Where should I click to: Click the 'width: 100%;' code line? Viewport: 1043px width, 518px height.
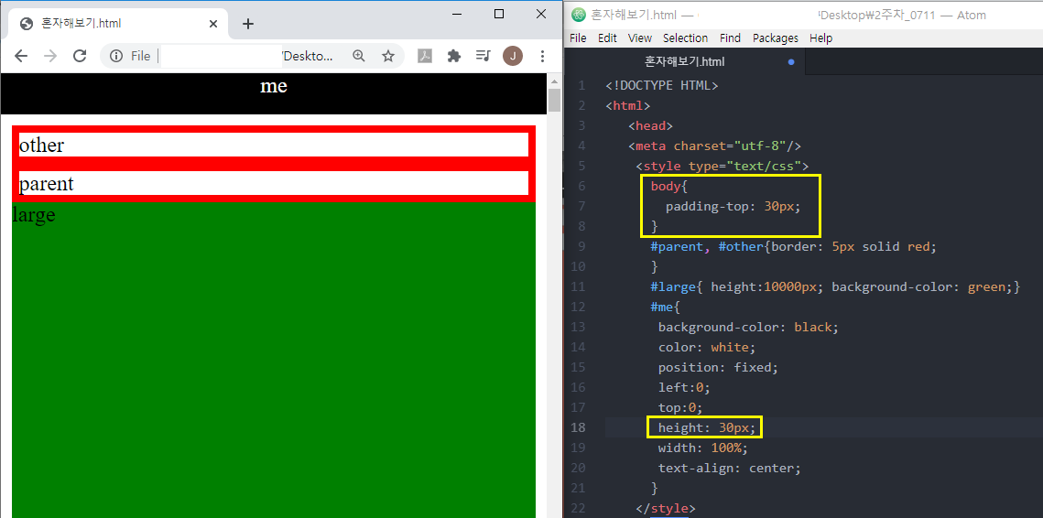pyautogui.click(x=702, y=448)
